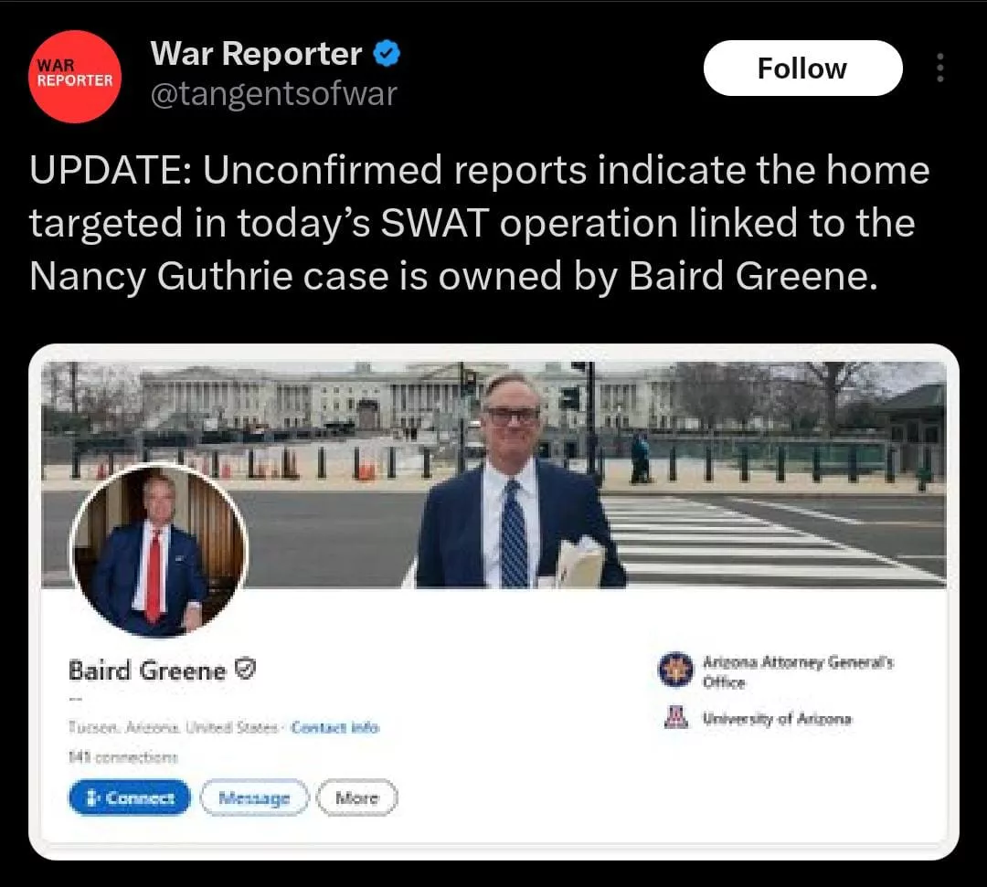Image resolution: width=987 pixels, height=887 pixels.
Task: Open Baird Greene circular profile photo
Action: pyautogui.click(x=159, y=551)
